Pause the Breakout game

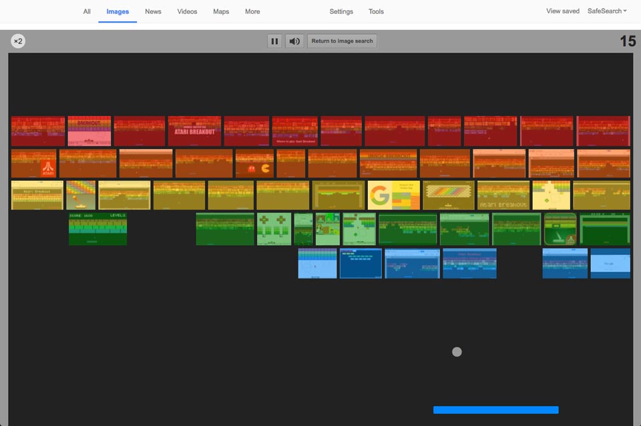274,41
